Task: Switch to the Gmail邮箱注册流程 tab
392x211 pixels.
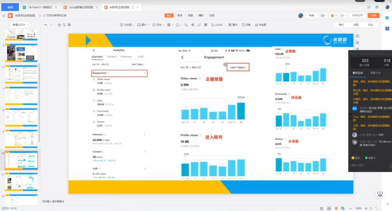Action: click(x=81, y=7)
